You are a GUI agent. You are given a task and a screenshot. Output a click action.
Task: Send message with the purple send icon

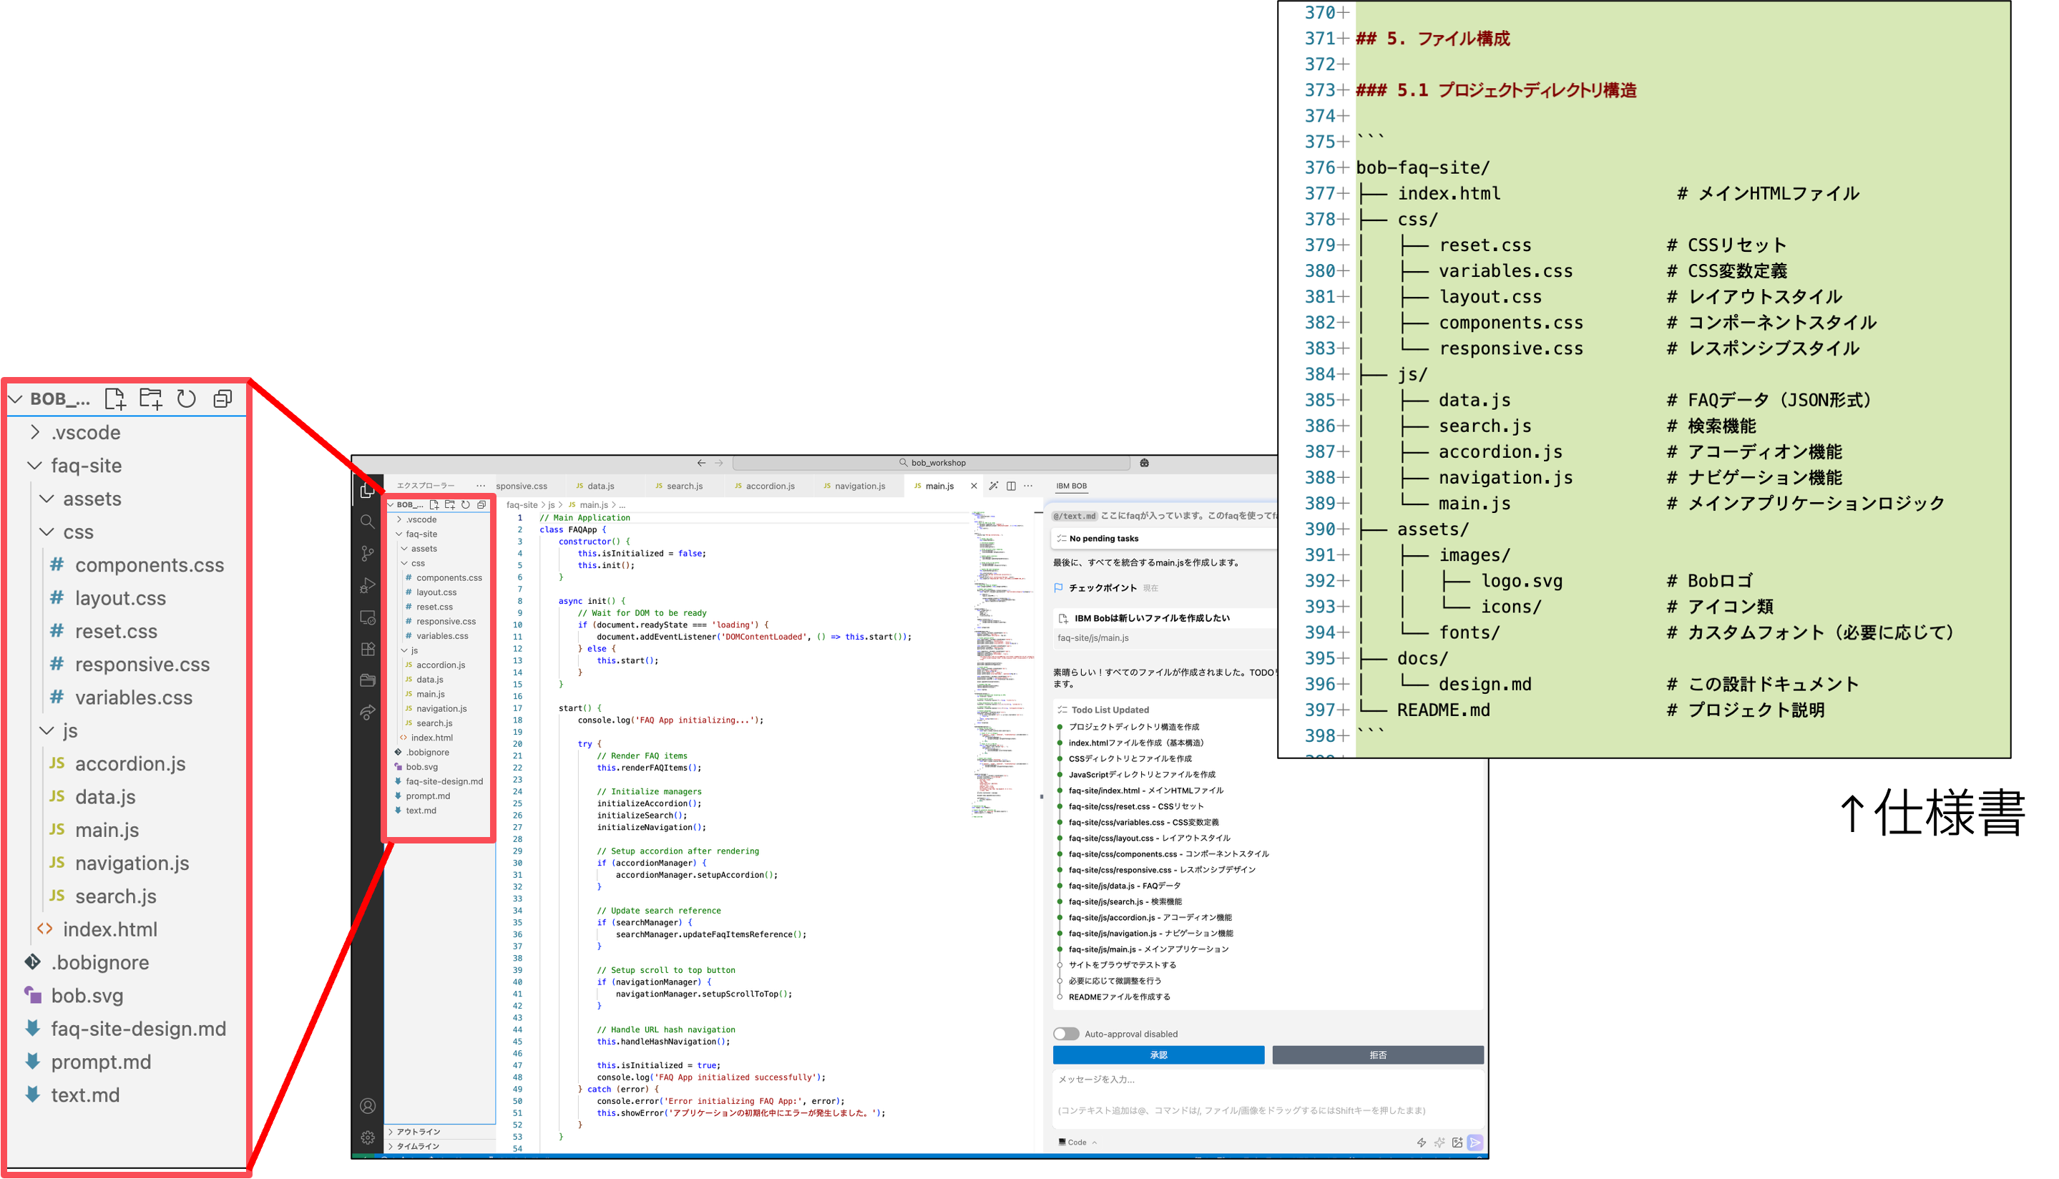[1475, 1143]
